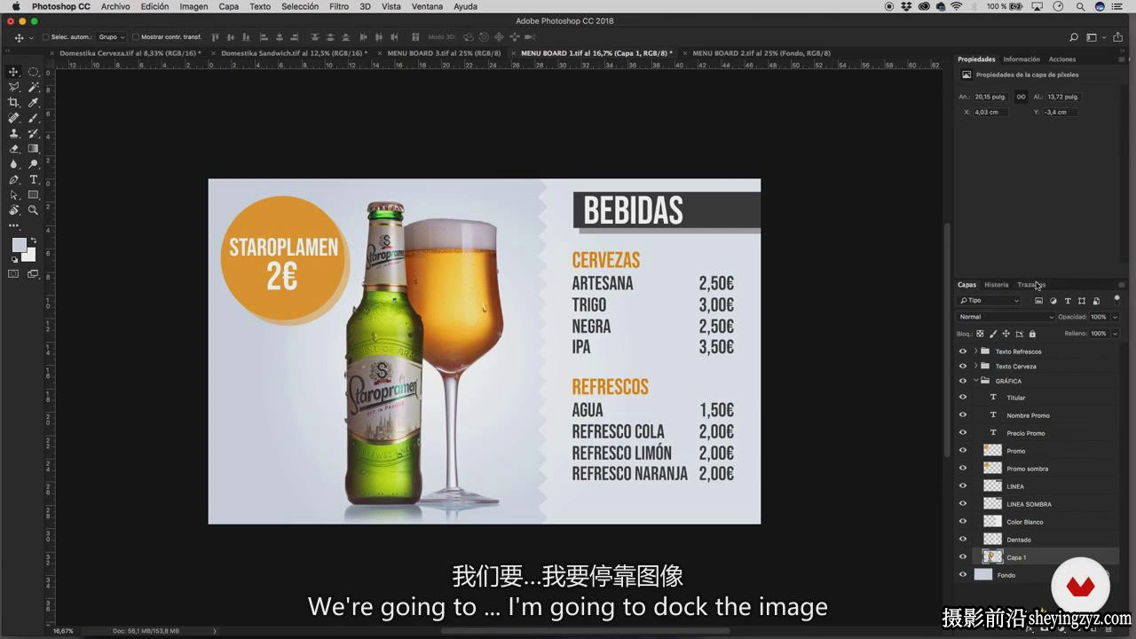Swap foreground and background colors
1136x639 pixels.
coord(34,240)
